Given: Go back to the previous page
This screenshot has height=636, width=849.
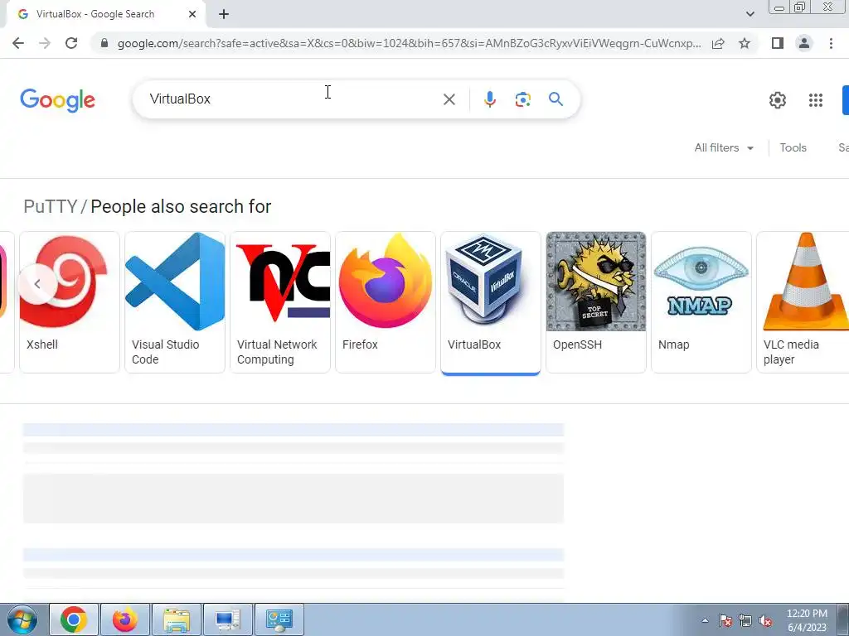Looking at the screenshot, I should point(18,43).
